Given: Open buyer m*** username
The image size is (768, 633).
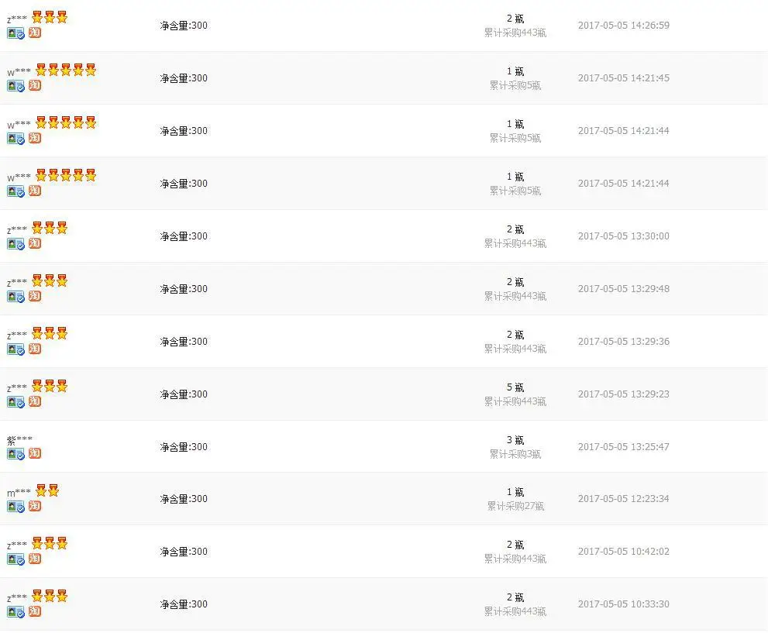Looking at the screenshot, I should [19, 493].
